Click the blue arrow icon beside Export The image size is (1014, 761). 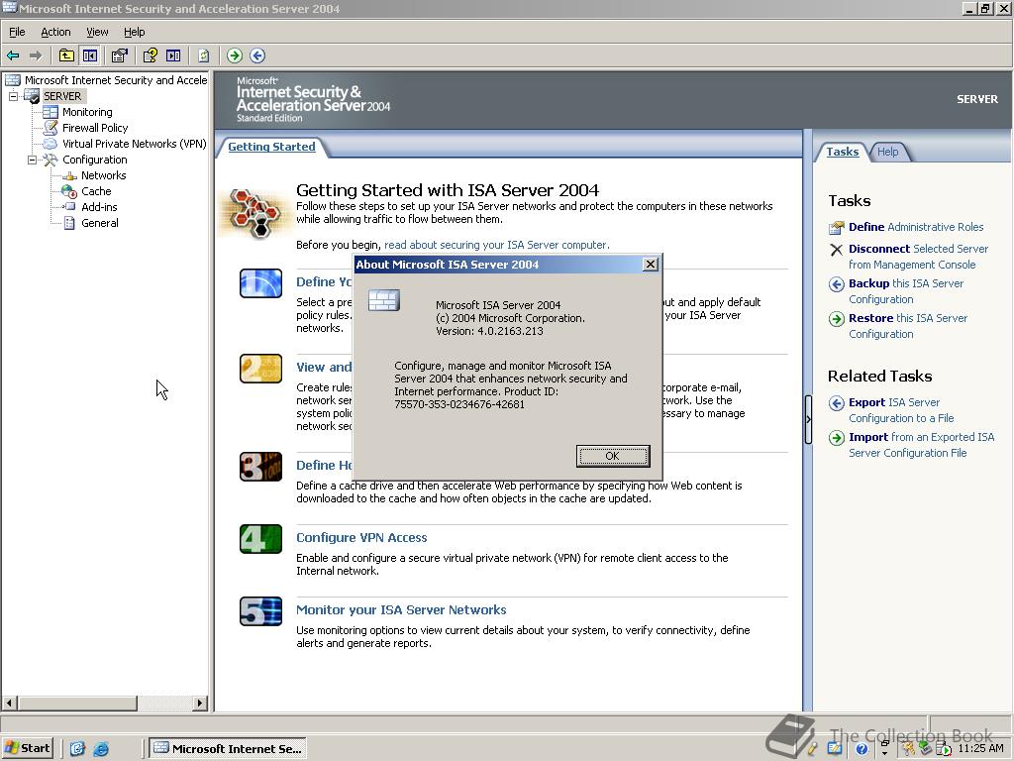[836, 403]
